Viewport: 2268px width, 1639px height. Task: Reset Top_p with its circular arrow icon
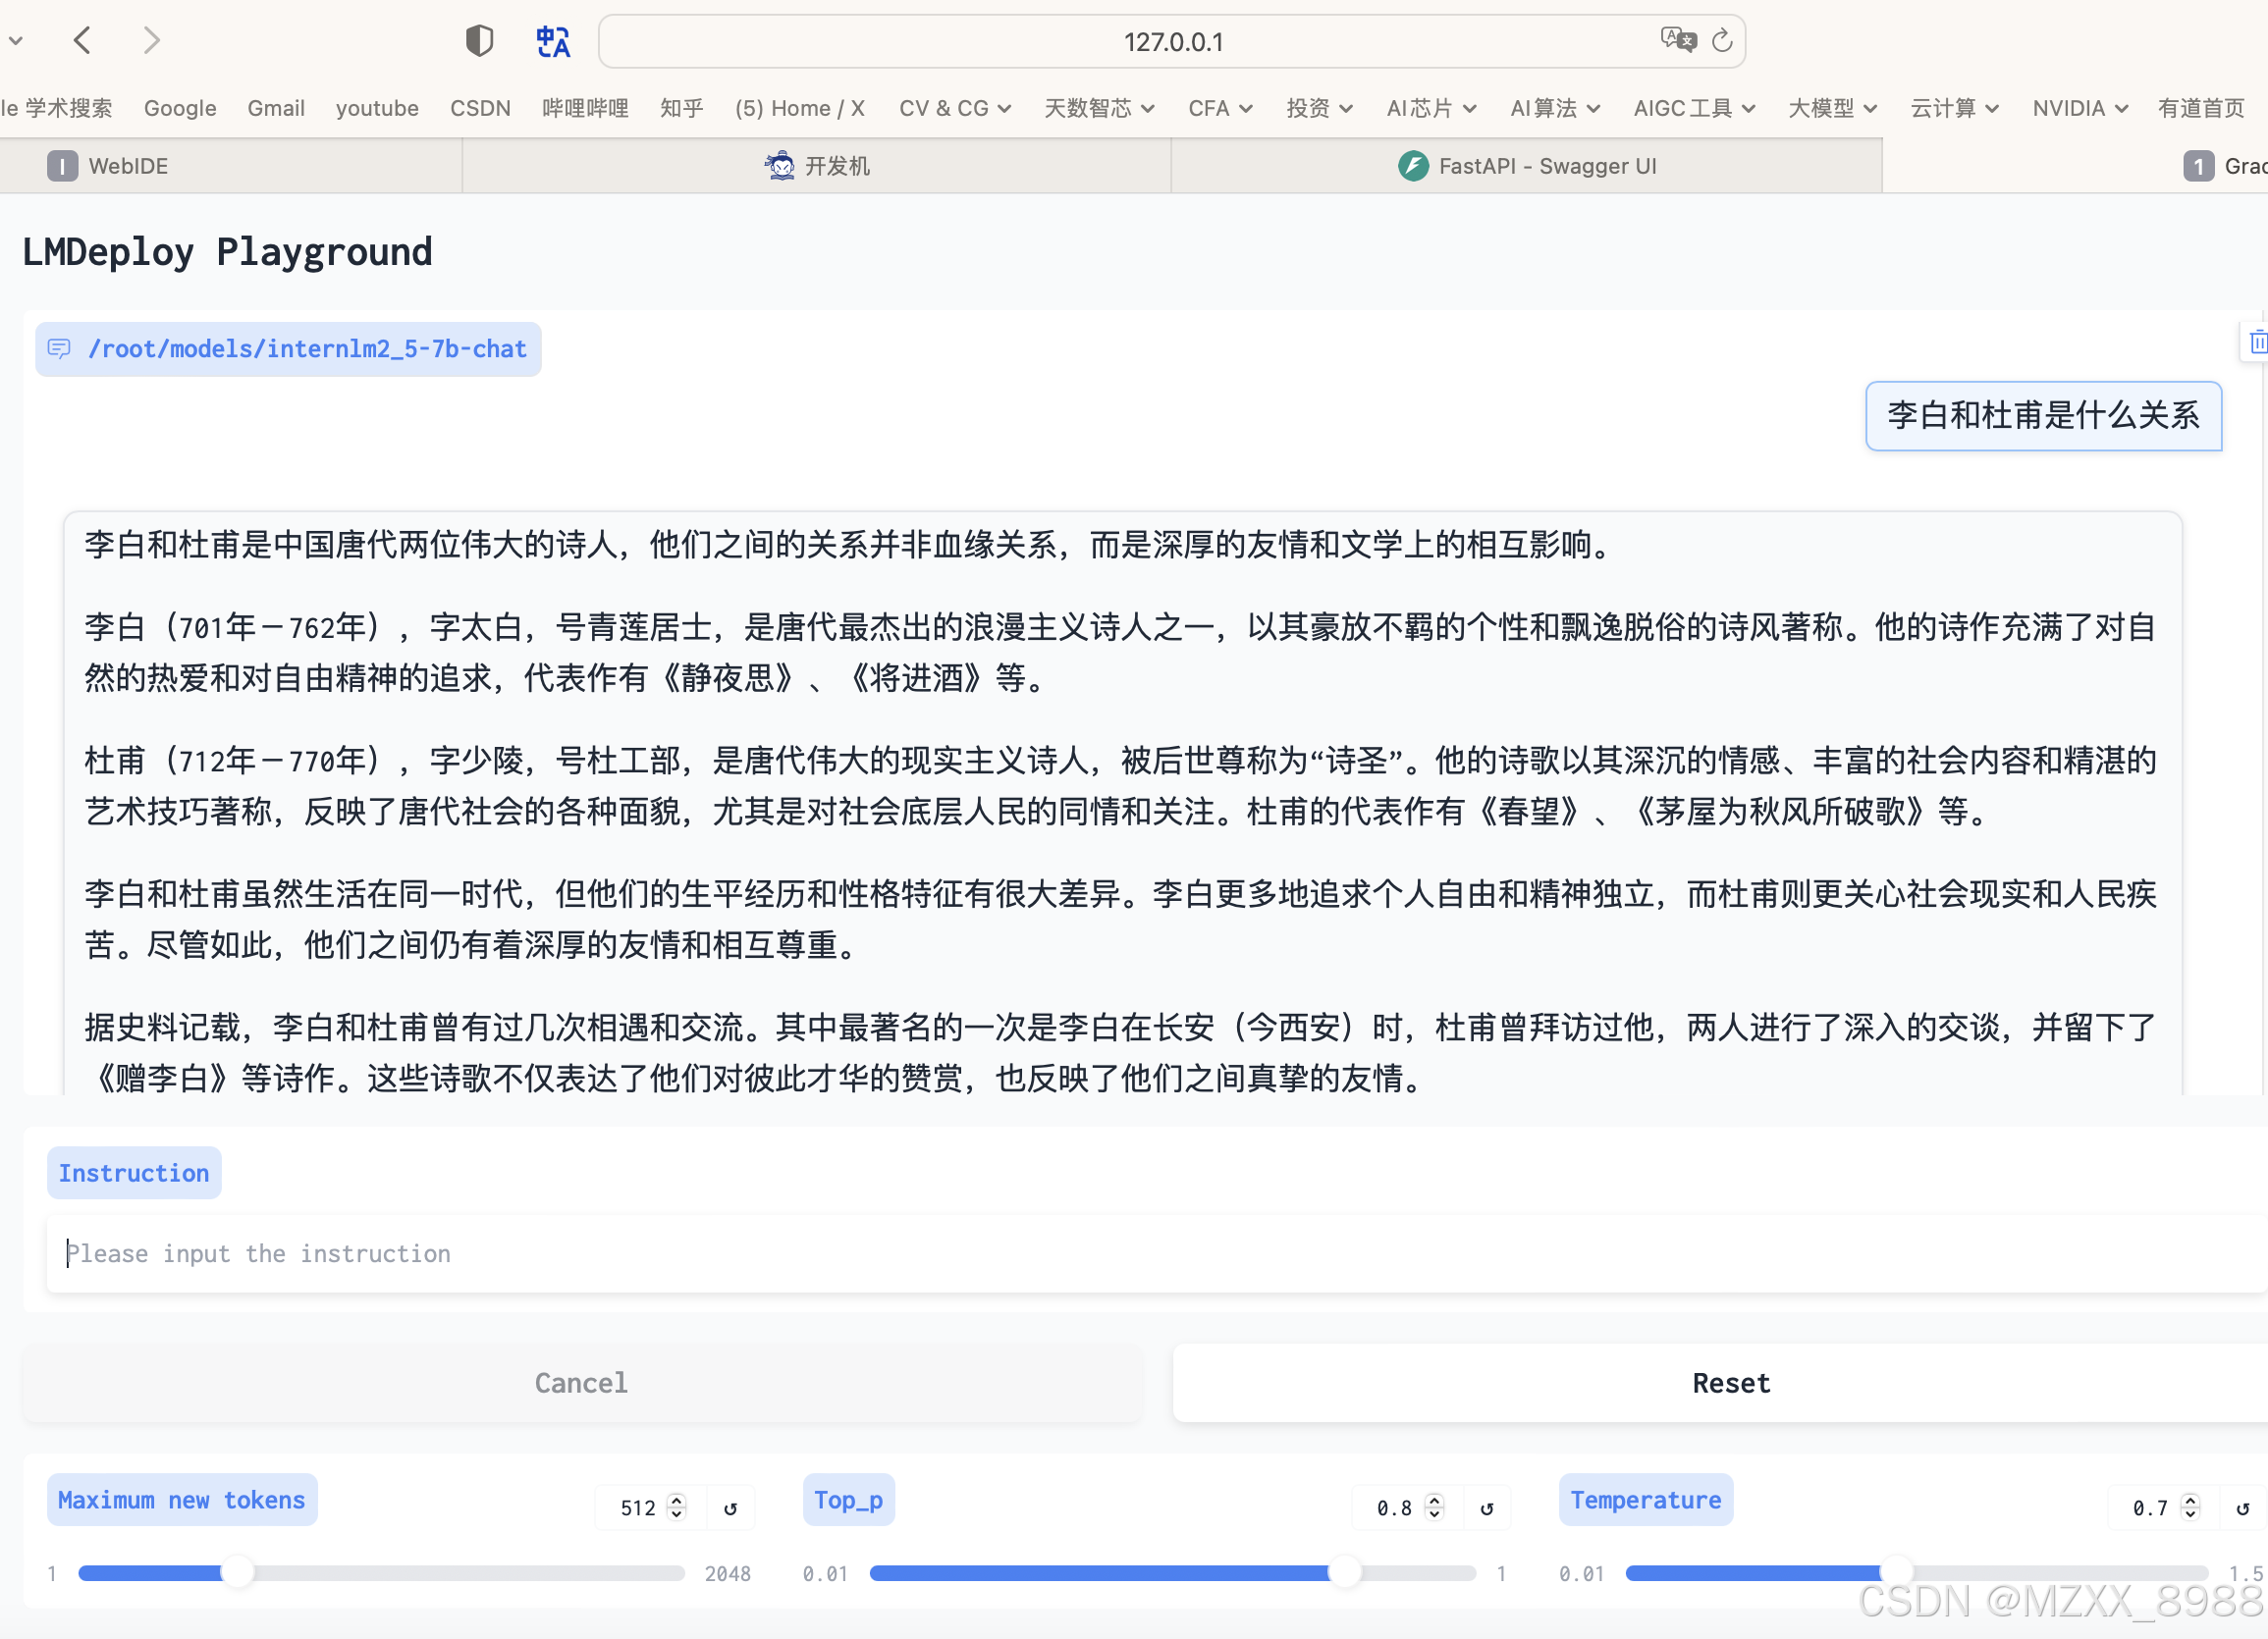(1487, 1507)
